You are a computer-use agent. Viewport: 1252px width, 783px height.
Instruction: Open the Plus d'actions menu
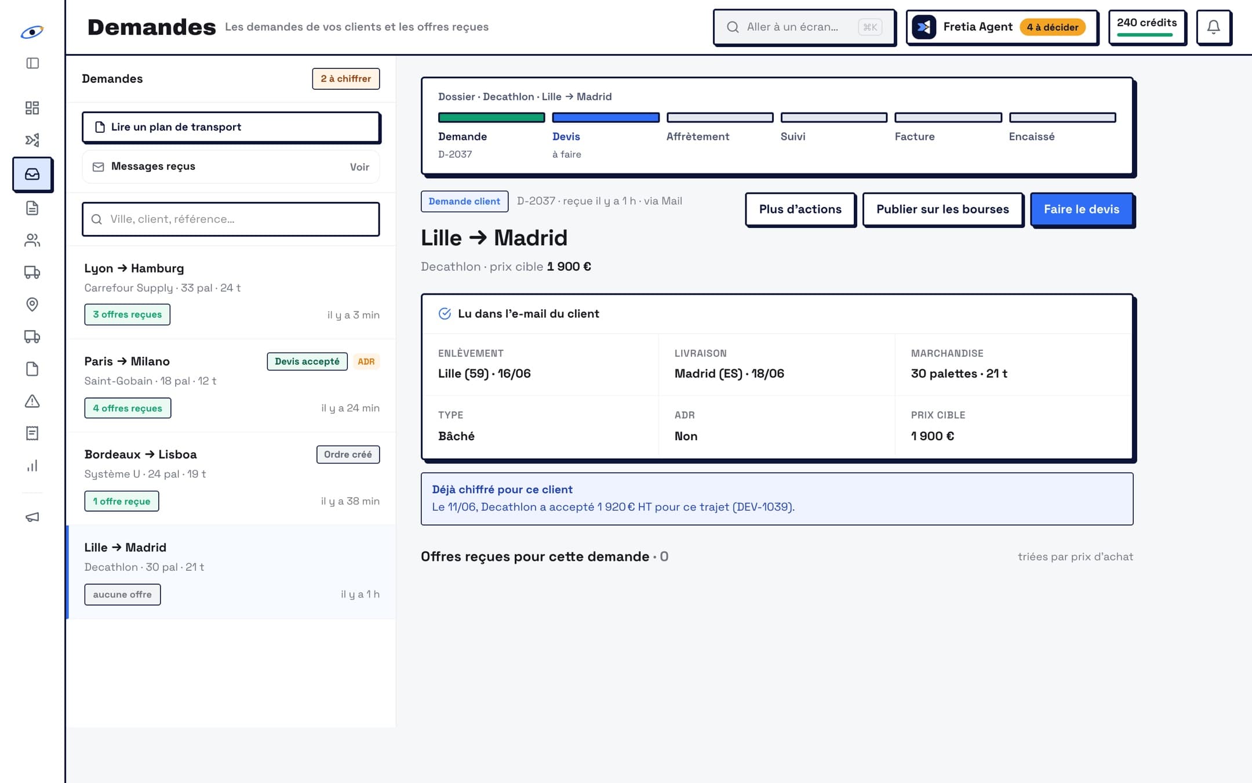click(x=800, y=209)
